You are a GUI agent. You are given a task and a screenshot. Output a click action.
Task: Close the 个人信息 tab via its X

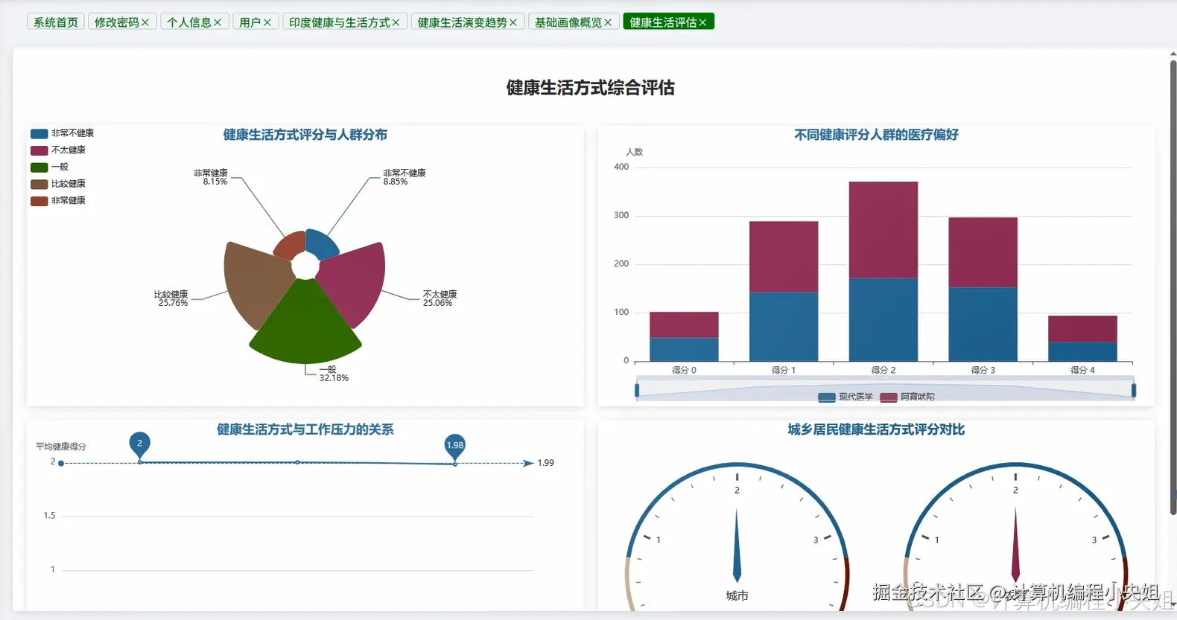point(218,22)
